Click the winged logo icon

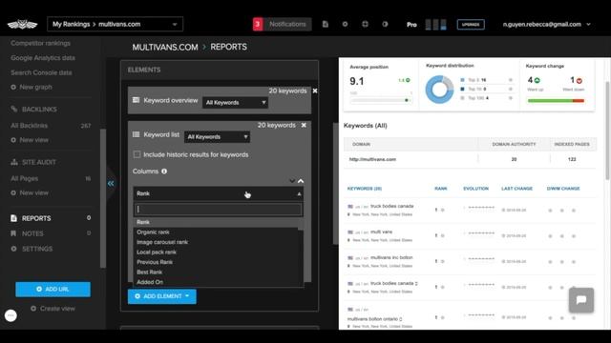pos(22,25)
